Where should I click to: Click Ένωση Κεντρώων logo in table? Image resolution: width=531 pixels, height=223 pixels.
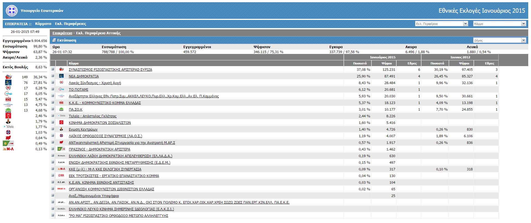pyautogui.click(x=61, y=129)
